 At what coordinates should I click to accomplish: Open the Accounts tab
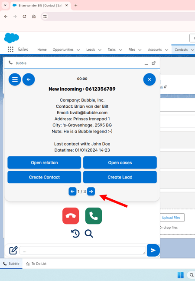155,50
